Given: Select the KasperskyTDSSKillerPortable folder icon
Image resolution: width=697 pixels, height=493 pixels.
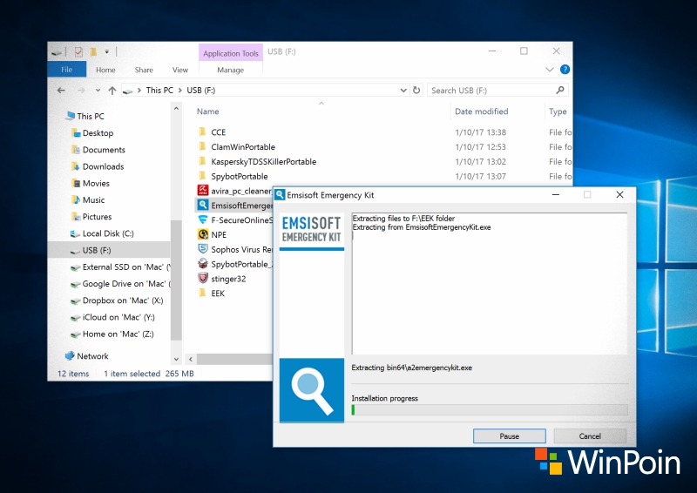Looking at the screenshot, I should click(x=203, y=161).
